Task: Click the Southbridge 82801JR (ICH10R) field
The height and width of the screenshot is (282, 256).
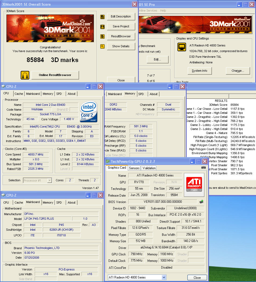Action: click(x=61, y=229)
